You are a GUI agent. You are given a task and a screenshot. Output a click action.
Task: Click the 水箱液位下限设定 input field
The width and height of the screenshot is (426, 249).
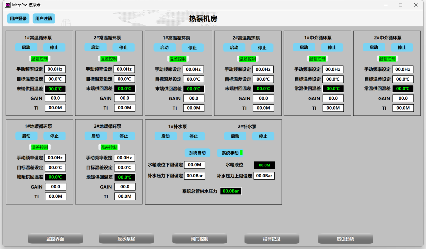(194, 165)
